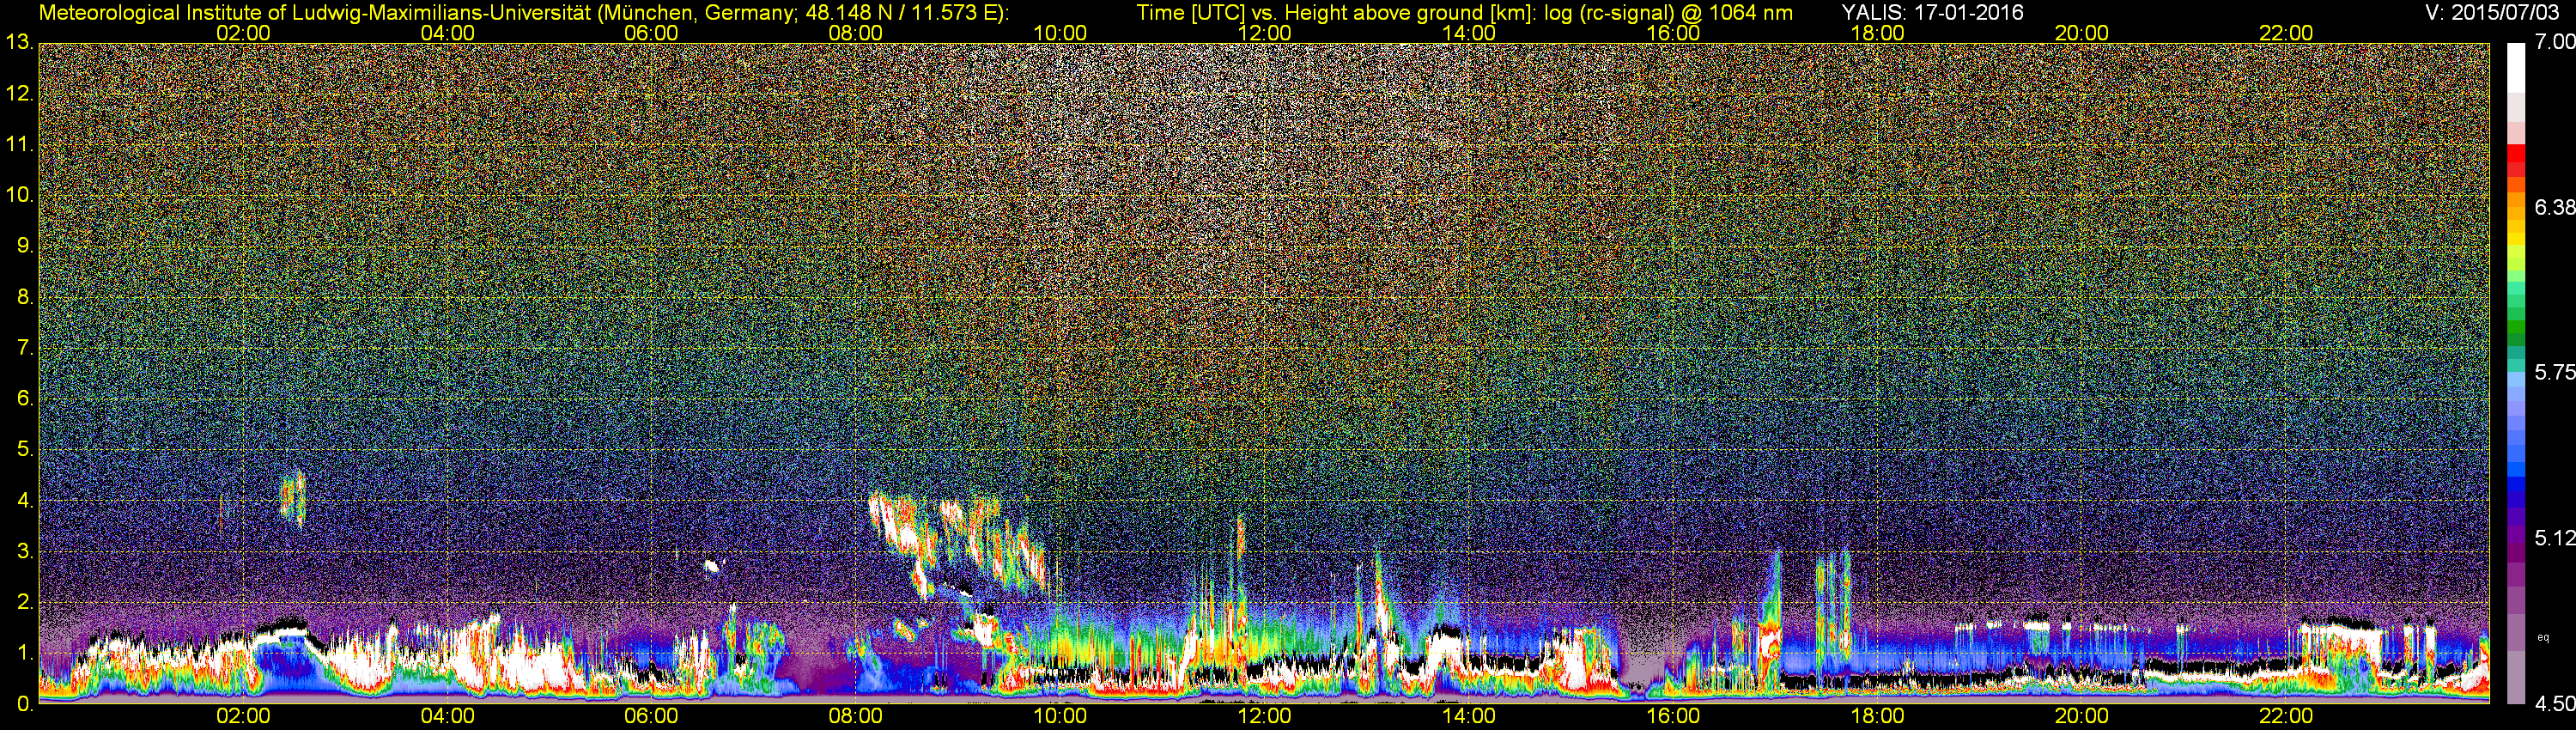Screen dimensions: 2576x730
Task: Click the 5.12 colorbar scale value
Action: pyautogui.click(x=2554, y=538)
